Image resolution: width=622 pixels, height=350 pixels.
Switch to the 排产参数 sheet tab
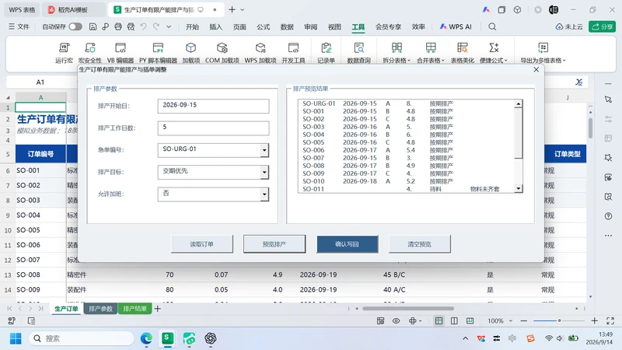pos(100,308)
